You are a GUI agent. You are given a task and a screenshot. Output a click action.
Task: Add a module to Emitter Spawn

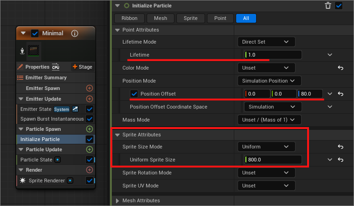coord(90,88)
